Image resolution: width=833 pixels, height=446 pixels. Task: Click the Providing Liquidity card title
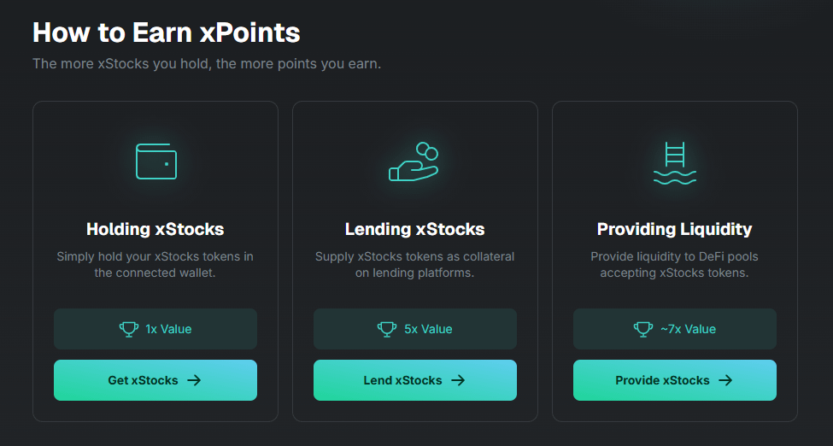[x=675, y=229]
